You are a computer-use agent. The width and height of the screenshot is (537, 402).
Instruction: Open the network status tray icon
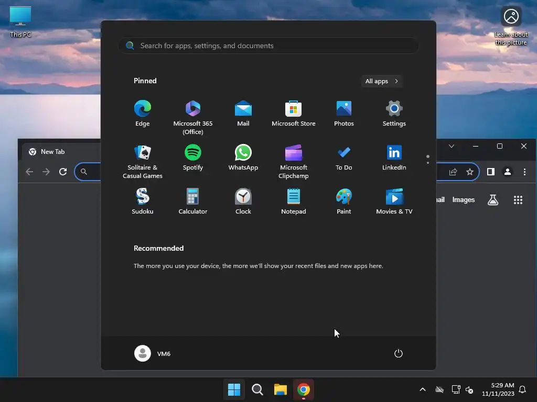(x=456, y=389)
